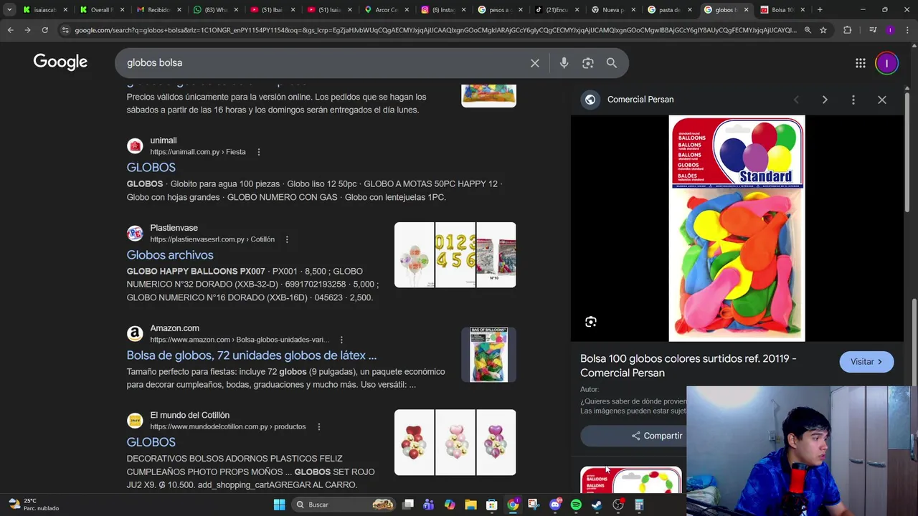Viewport: 918px width, 516px height.
Task: Click the Plastienvase favicon
Action: (135, 234)
